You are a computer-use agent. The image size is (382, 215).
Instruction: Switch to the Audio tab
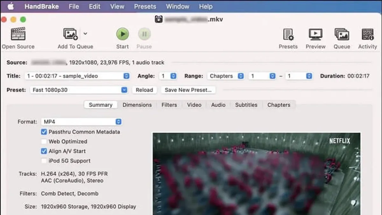218,105
